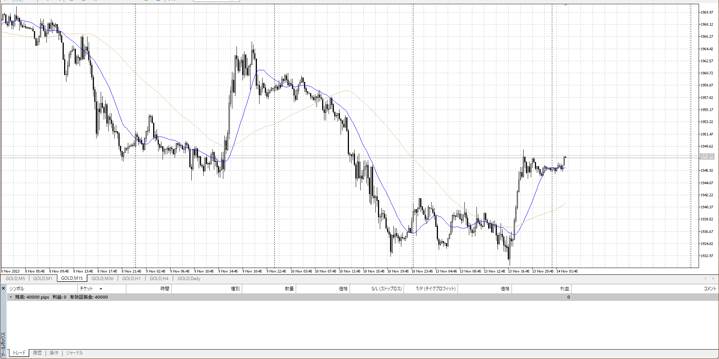Open the ジャーナル journal tab

click(x=74, y=353)
